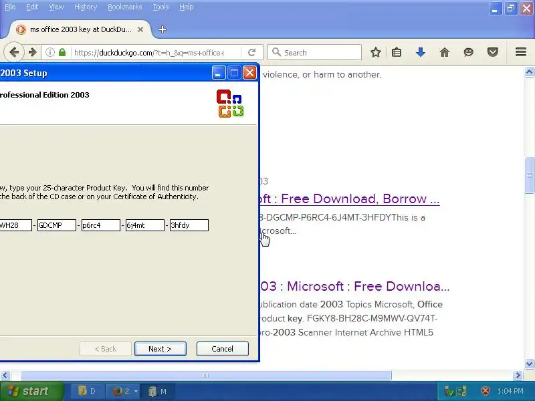
Task: Click the red shield security tray icon
Action: pos(486,391)
